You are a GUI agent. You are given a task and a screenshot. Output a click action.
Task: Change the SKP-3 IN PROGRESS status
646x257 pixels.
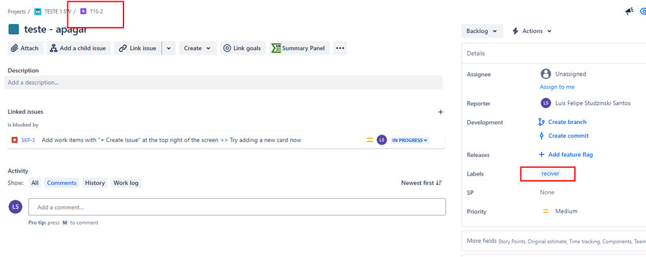(410, 140)
